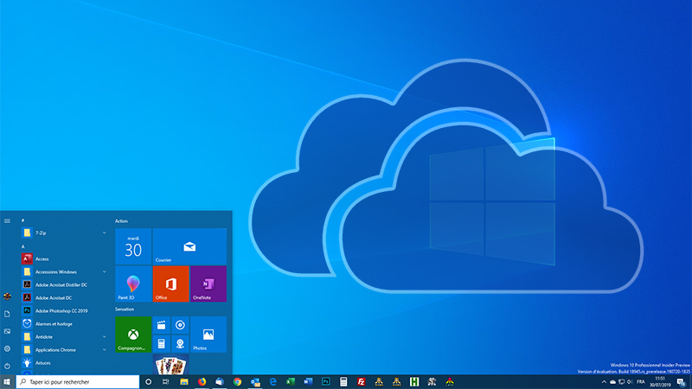Open Adobe Acrobat DC entry
692x389 pixels.
click(x=65, y=297)
